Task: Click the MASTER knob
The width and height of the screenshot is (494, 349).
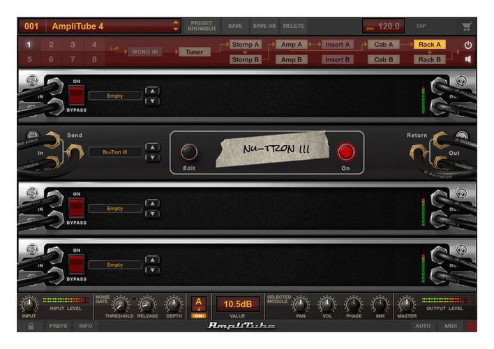Action: (x=407, y=304)
